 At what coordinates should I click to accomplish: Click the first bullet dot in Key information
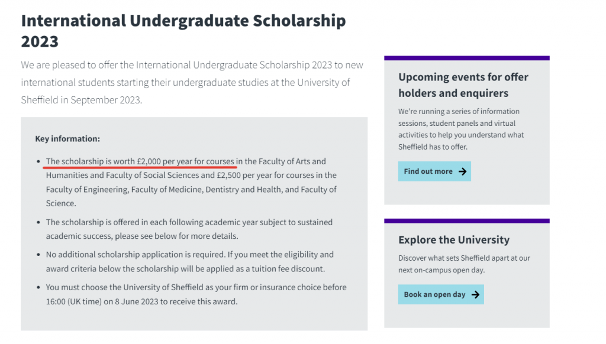pyautogui.click(x=38, y=161)
